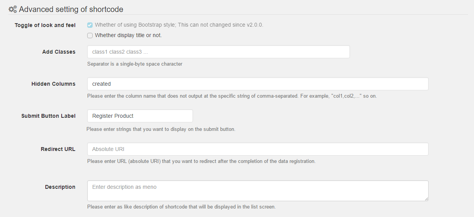Viewport: 474px width, 217px height.
Task: Click into the Redirect URL field
Action: click(258, 149)
